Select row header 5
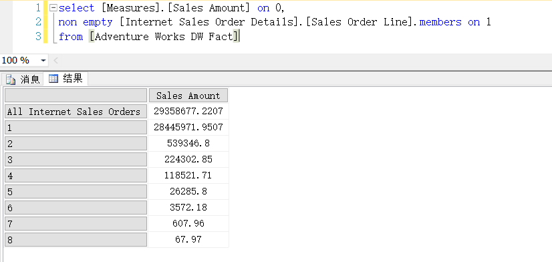This screenshot has height=262, width=552. [76, 192]
